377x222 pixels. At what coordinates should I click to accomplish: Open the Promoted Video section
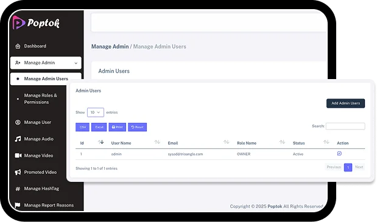[x=40, y=172]
